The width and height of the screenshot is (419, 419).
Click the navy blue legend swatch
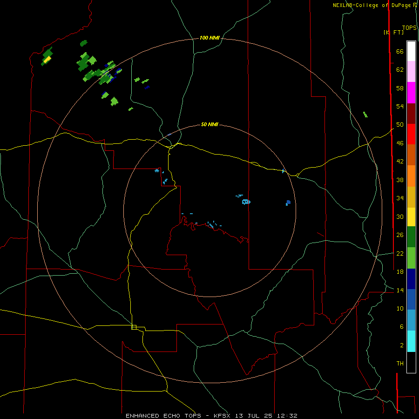pyautogui.click(x=411, y=279)
